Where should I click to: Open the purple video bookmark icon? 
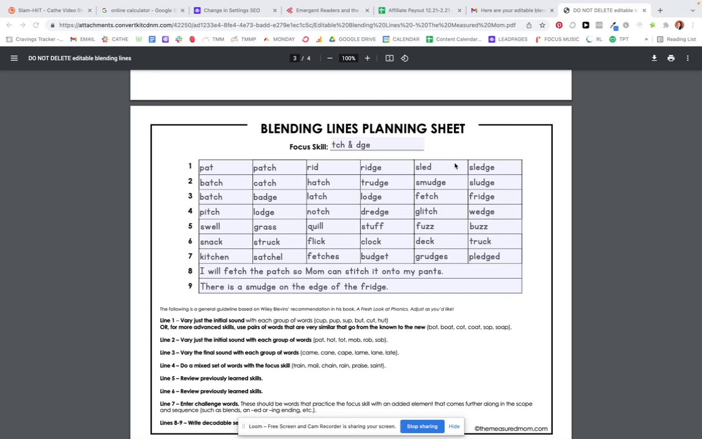165,40
